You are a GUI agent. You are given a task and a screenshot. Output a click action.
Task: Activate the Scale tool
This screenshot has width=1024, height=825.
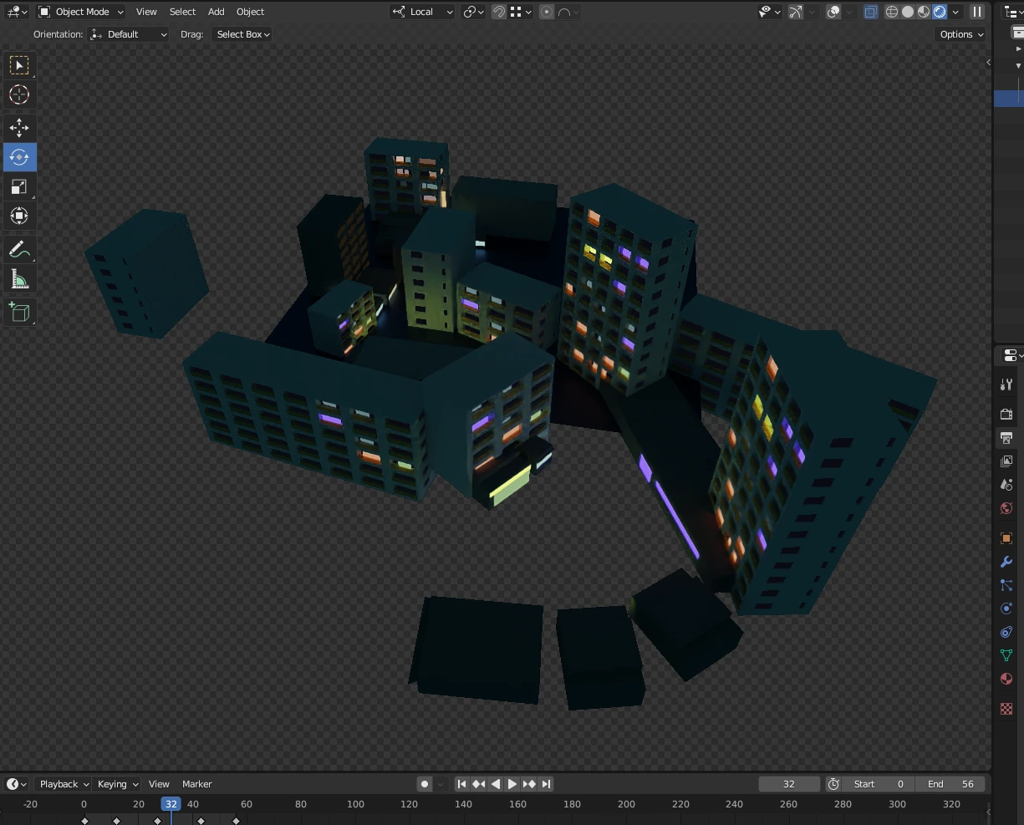coord(19,186)
